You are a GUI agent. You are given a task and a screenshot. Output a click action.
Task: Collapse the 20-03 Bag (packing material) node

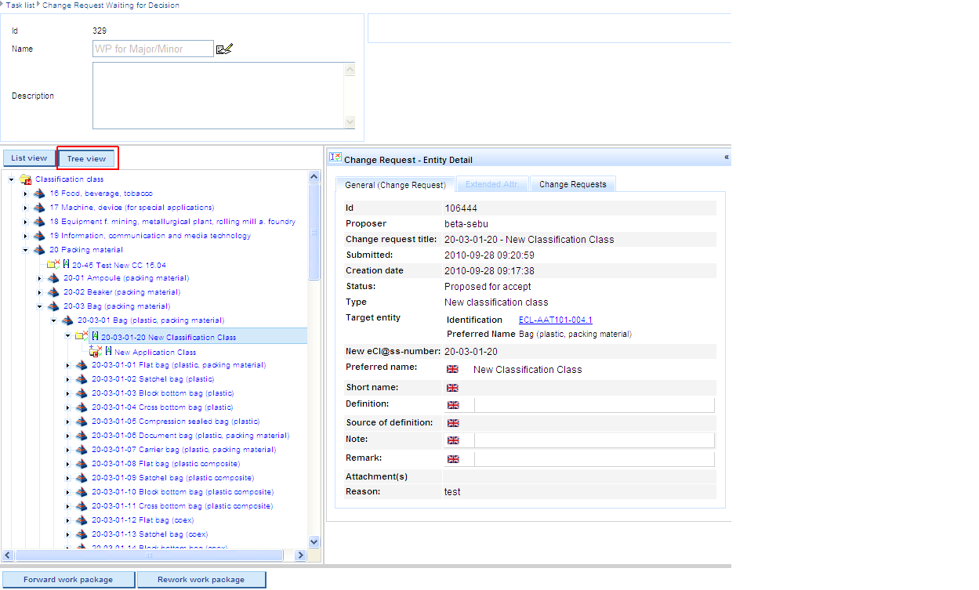click(x=39, y=306)
